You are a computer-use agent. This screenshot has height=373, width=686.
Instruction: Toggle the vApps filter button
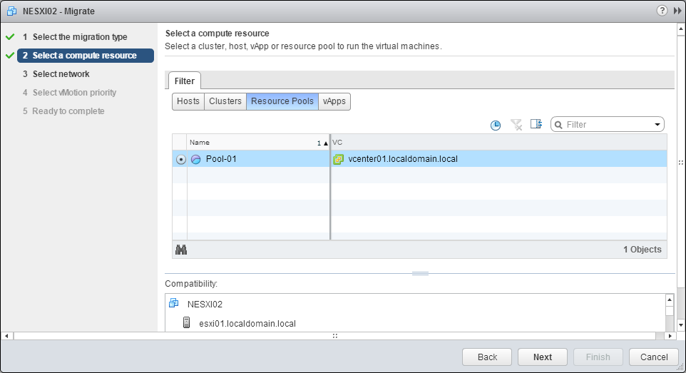tap(334, 101)
